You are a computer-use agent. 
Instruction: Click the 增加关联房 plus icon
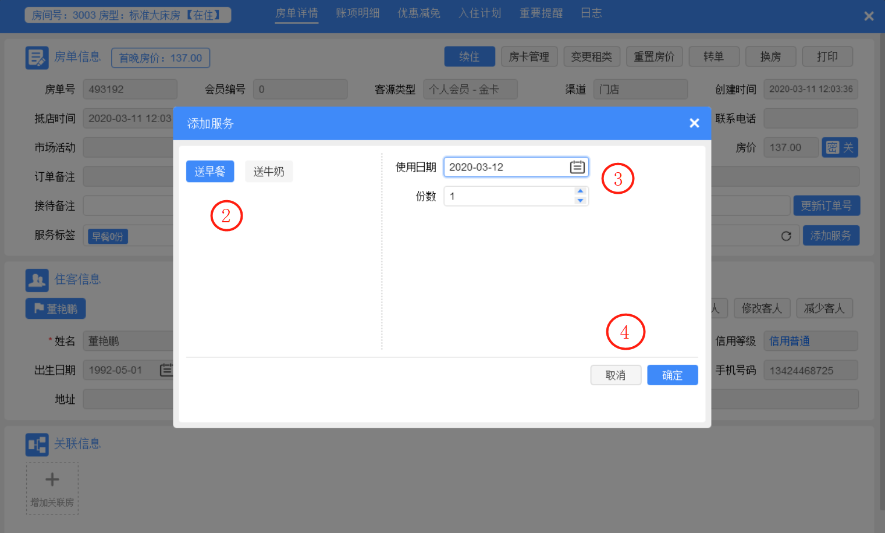(x=52, y=479)
